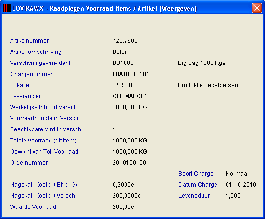The width and height of the screenshot is (265, 219).
Task: Close the LOVIRAWX window
Action: [257, 8]
